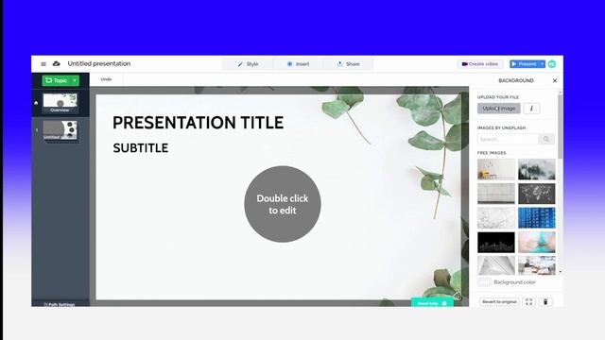Select the Untitled topic thumbnail

click(60, 130)
